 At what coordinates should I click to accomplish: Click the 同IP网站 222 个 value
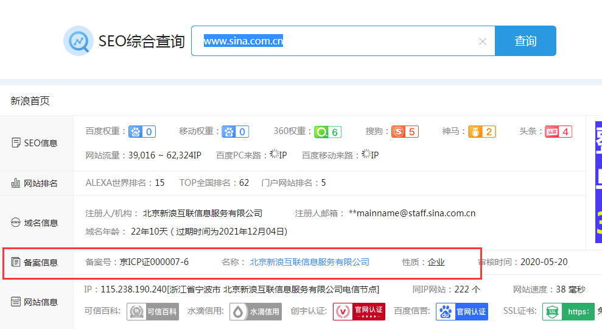coord(467,289)
